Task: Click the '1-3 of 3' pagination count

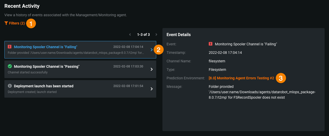Action: (x=143, y=35)
